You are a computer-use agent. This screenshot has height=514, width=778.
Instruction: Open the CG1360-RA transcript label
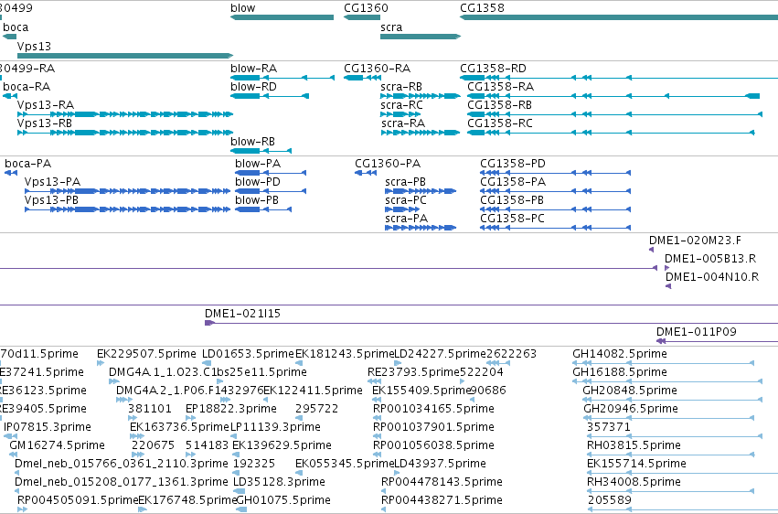[377, 69]
